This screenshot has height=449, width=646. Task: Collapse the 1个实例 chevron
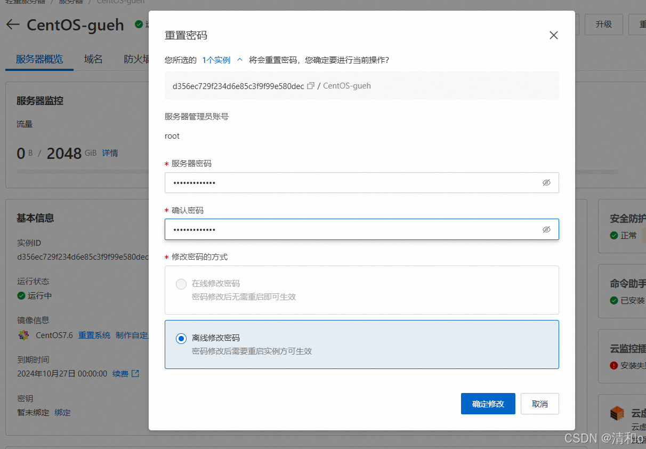tap(239, 60)
